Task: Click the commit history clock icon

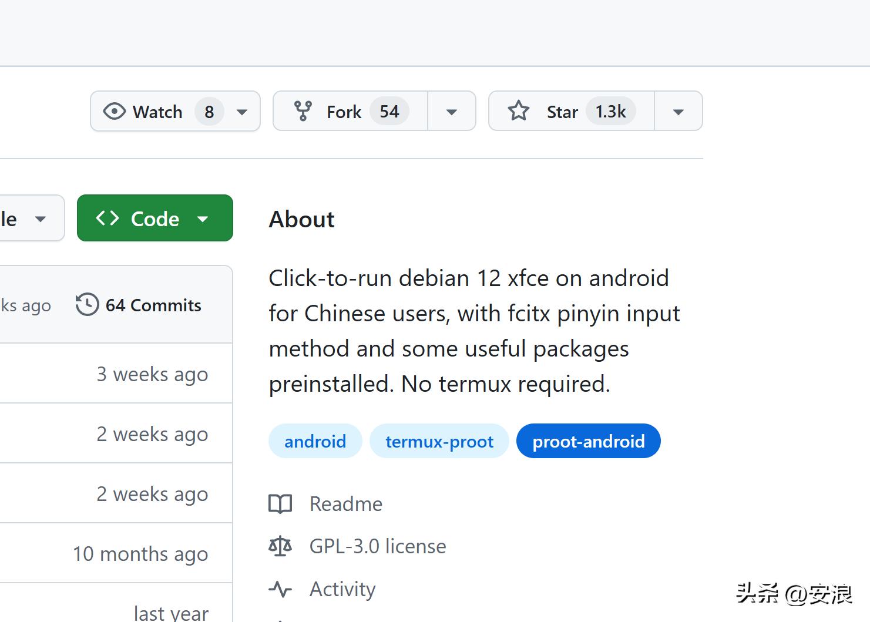Action: pos(87,304)
